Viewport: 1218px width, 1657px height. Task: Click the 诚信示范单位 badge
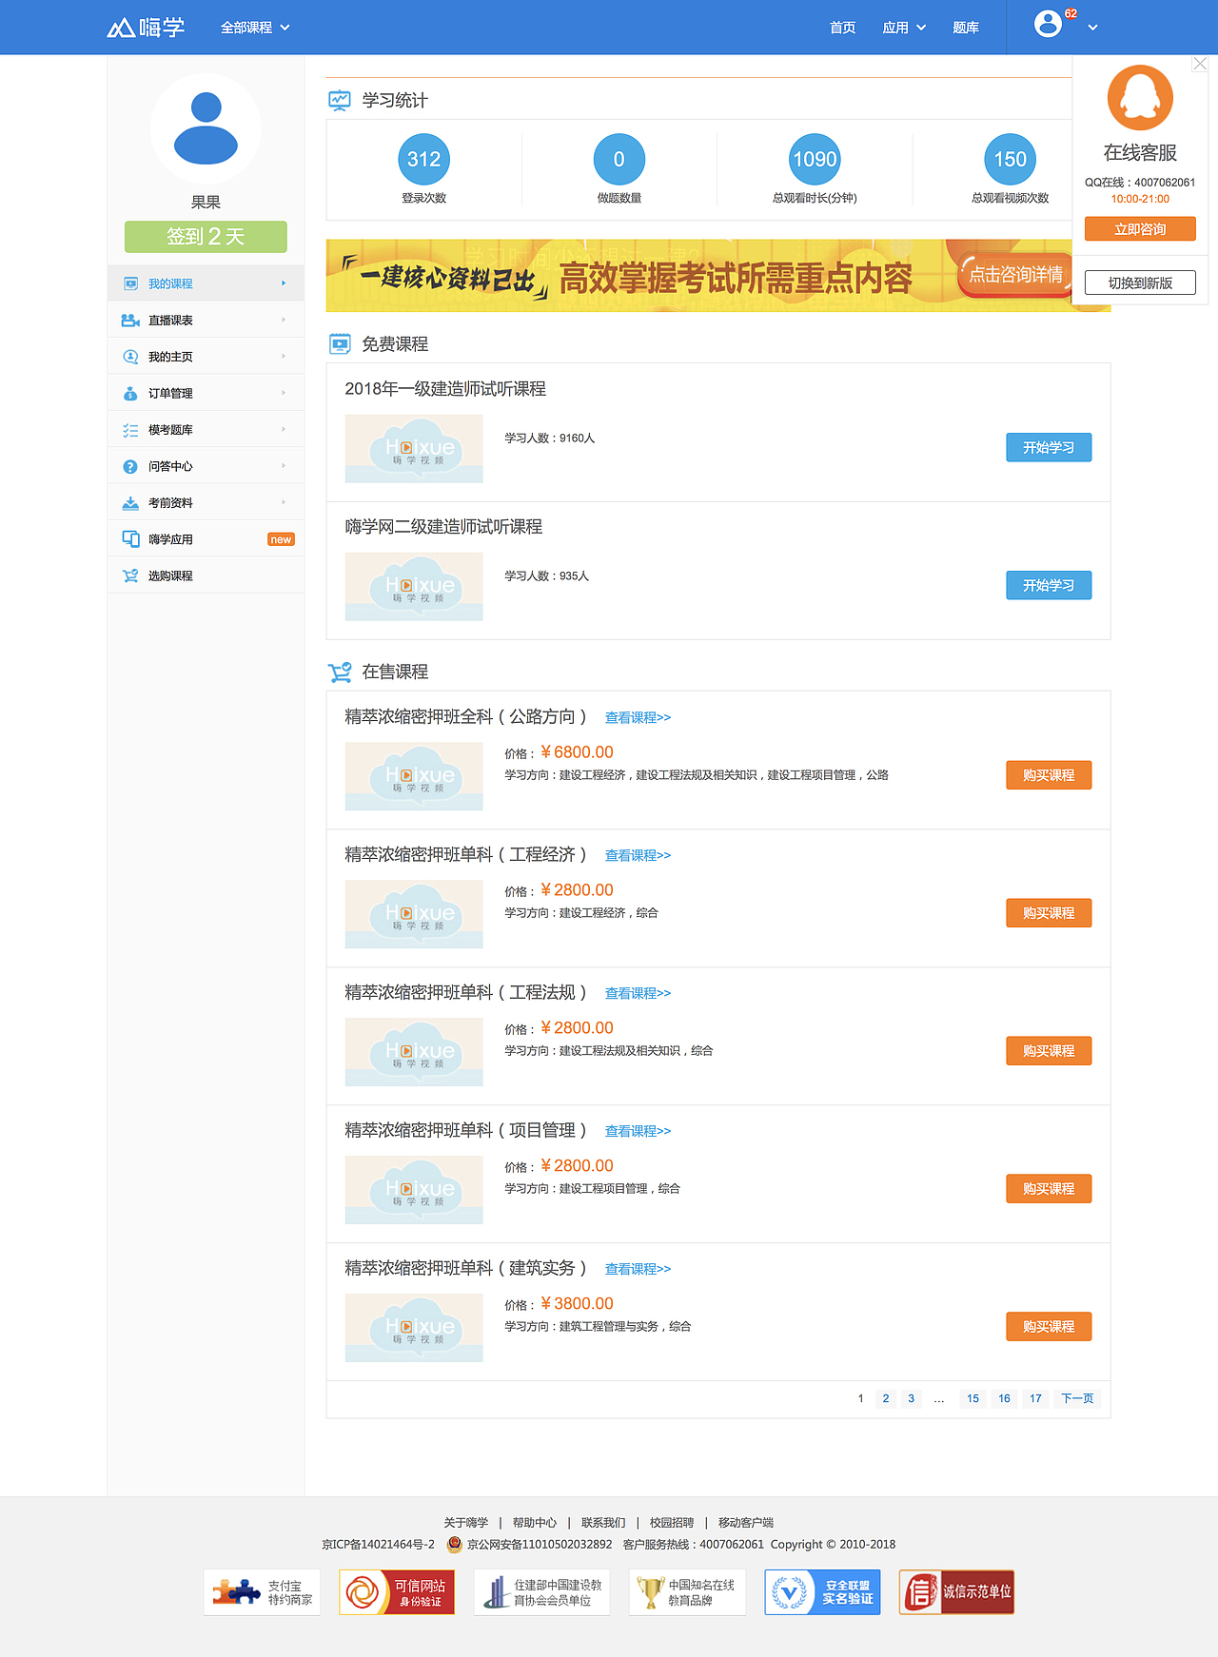coord(956,1592)
